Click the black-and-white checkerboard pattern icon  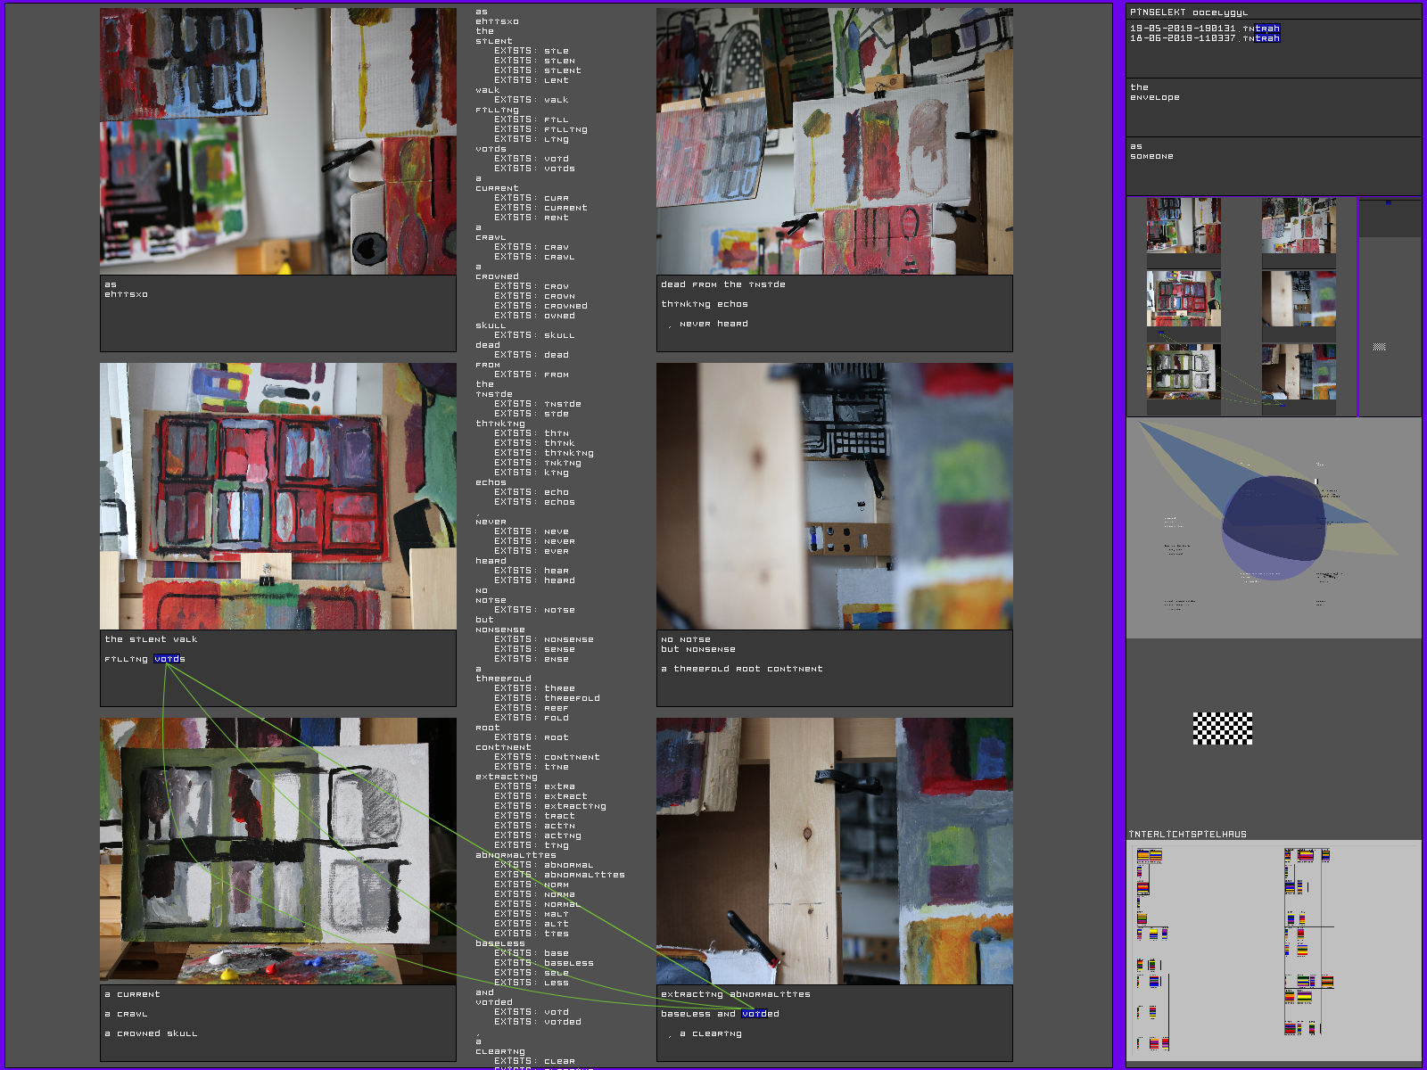point(1222,728)
